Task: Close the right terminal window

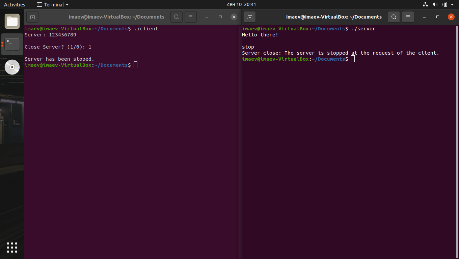Action: (x=451, y=17)
